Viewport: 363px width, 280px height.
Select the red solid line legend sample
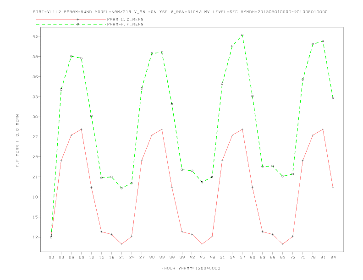(x=71, y=19)
